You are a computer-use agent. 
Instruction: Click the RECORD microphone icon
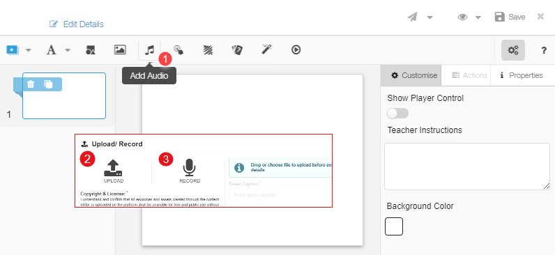click(x=190, y=168)
